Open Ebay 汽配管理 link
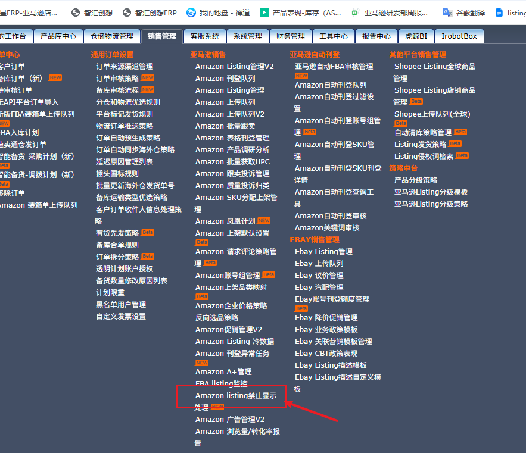This screenshot has height=453, width=526. coord(319,288)
